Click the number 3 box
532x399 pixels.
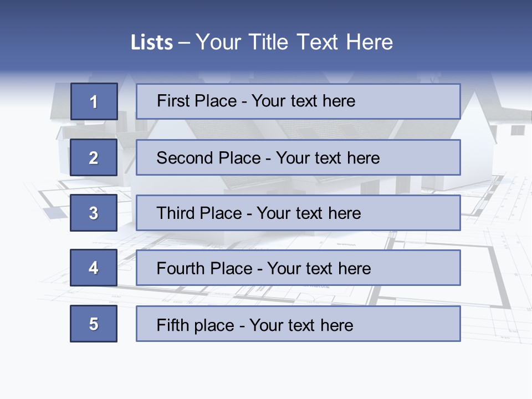point(94,213)
